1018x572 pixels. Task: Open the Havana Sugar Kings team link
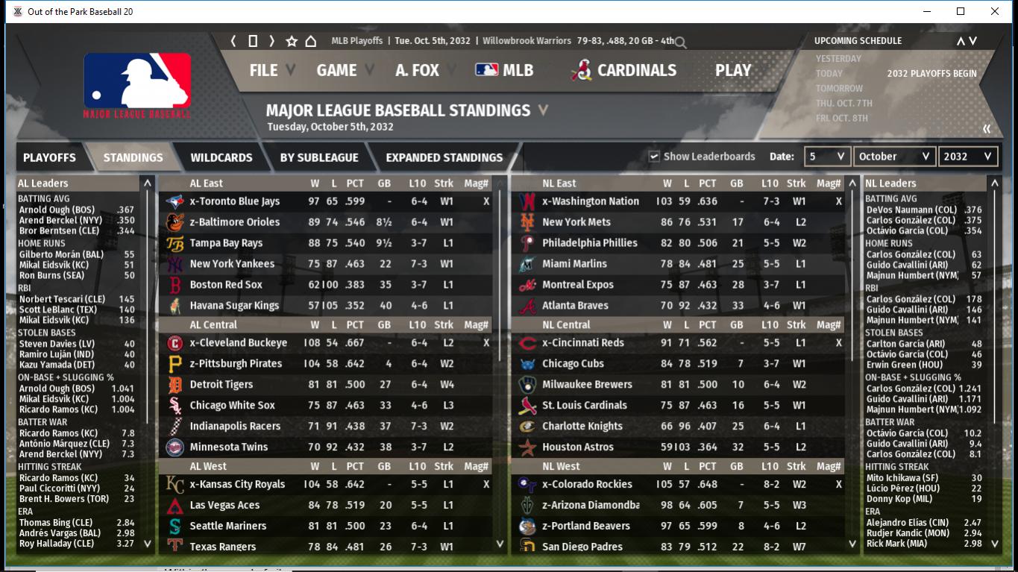point(234,306)
